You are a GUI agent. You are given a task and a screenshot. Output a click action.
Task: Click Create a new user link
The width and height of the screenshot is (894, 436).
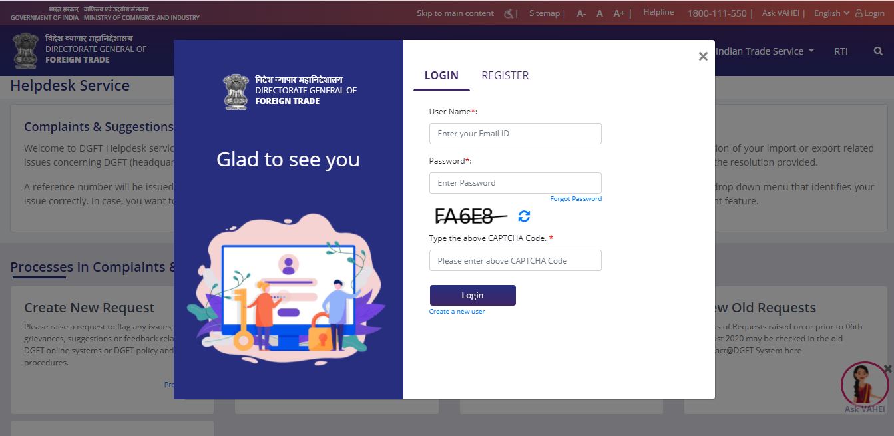(457, 312)
